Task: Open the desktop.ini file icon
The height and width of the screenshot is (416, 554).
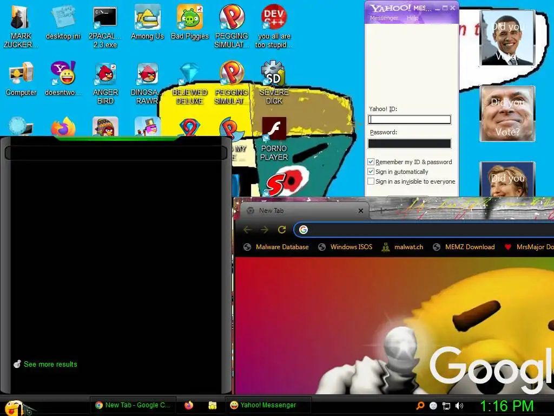Action: click(x=63, y=22)
